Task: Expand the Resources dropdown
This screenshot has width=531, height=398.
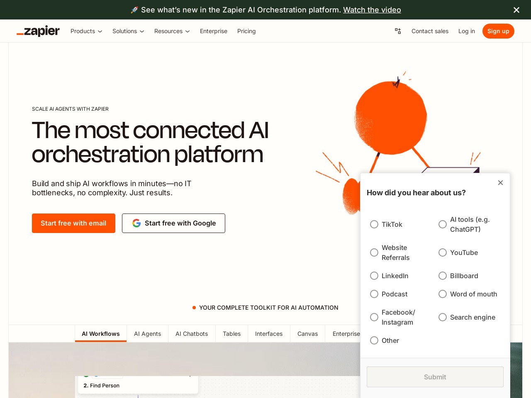Action: [x=171, y=31]
